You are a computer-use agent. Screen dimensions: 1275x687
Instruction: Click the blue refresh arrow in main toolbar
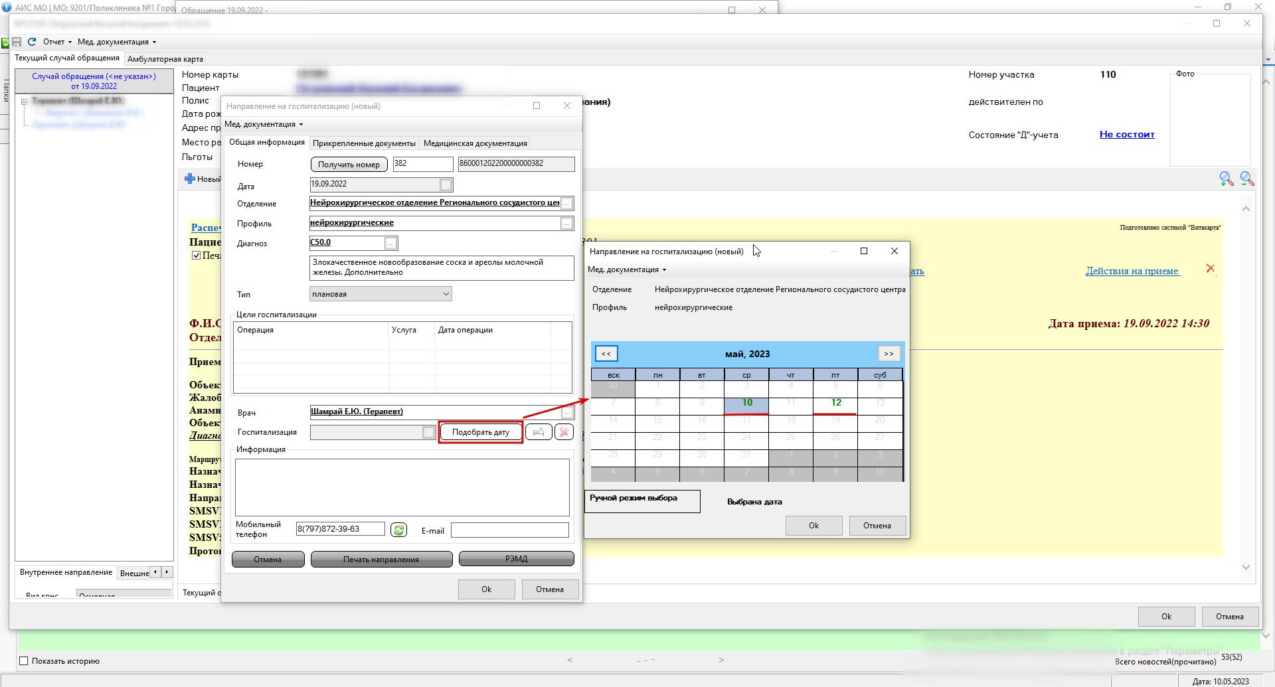31,42
